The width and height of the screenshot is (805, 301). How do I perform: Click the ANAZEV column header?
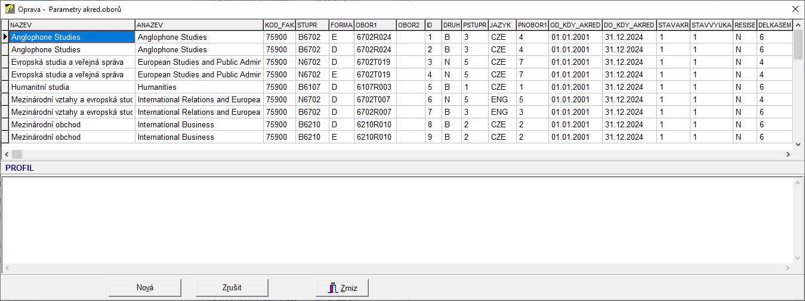[199, 25]
